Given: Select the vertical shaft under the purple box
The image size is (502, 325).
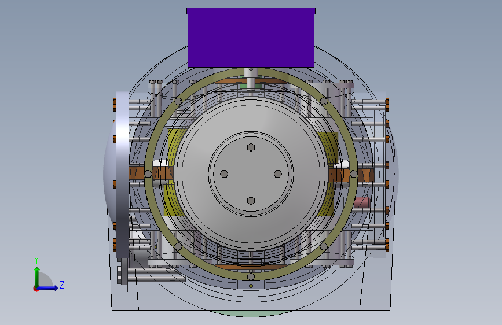Looking at the screenshot, I should 251,77.
